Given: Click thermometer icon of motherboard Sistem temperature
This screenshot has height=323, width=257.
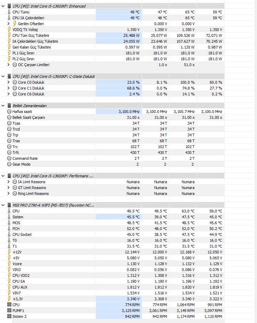Looking at the screenshot, I should click(9, 217).
